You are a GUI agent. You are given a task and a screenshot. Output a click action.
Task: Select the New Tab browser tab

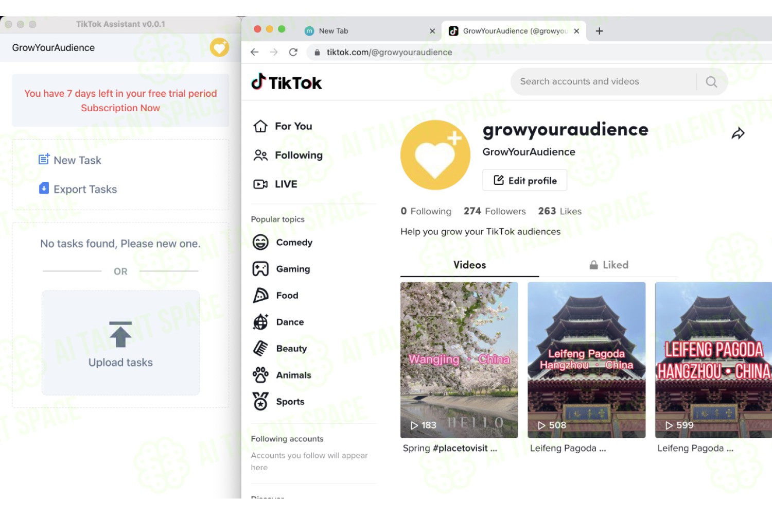coord(371,31)
